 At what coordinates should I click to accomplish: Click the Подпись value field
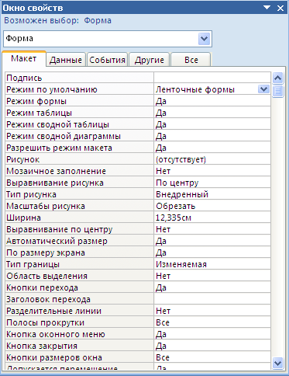pos(212,78)
